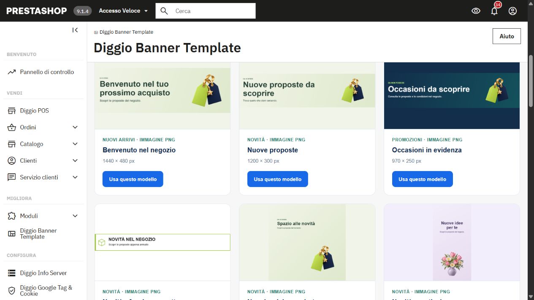
Task: Click the notification count badge 34
Action: point(498,5)
